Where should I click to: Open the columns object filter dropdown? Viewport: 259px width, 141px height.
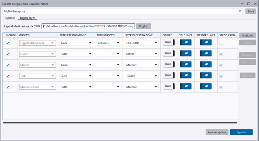(108, 43)
